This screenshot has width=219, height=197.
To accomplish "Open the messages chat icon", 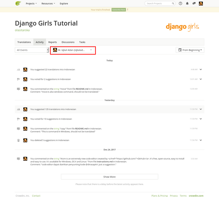I will [194, 3].
